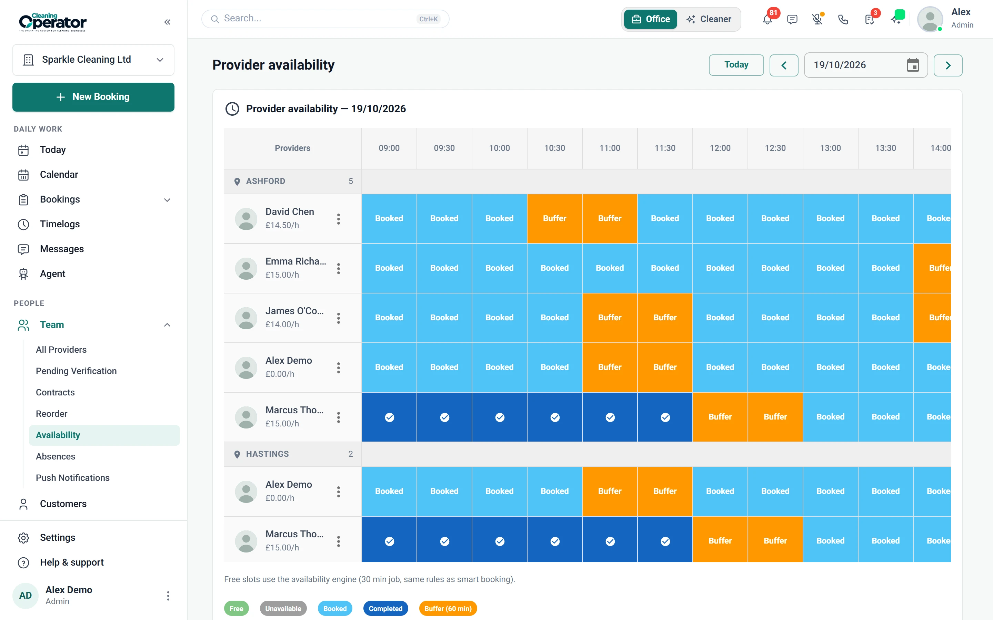Open Customers in sidebar

tap(93, 504)
